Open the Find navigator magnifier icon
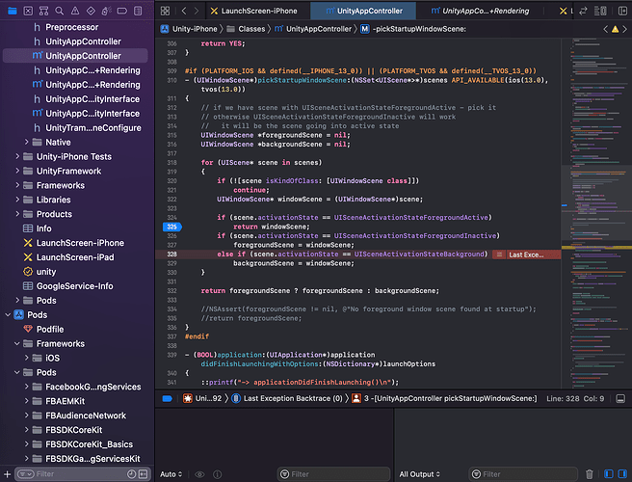632x482 pixels. [60, 11]
